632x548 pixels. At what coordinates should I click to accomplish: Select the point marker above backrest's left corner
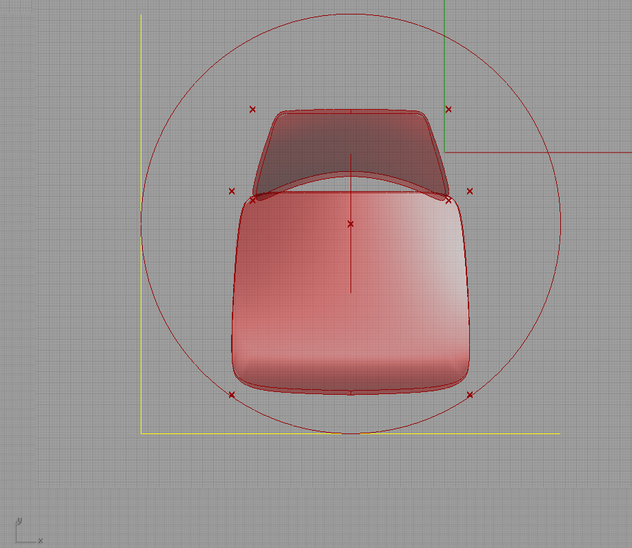253,109
